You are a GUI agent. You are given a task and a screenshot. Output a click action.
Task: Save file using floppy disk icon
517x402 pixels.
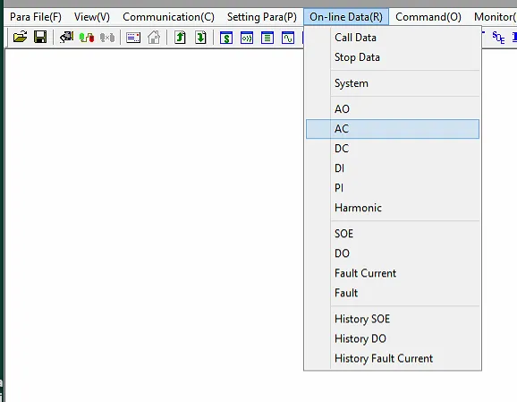[40, 37]
